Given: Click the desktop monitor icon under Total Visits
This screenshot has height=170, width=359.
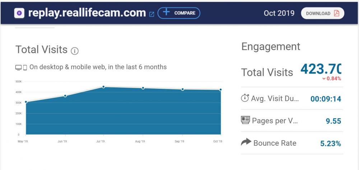Looking at the screenshot, I should pos(19,67).
